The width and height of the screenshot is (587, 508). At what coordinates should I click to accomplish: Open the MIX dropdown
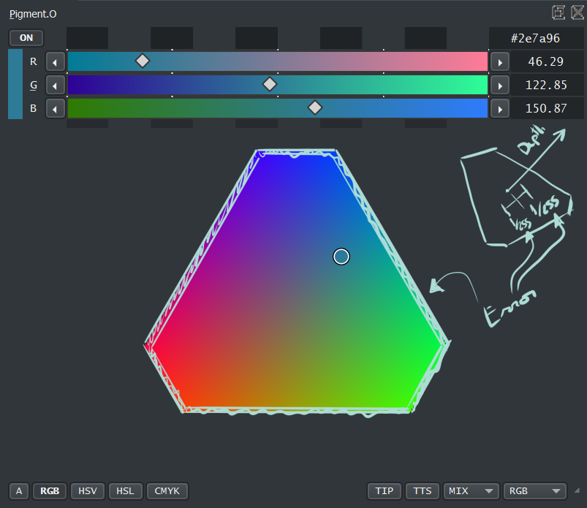coord(472,491)
